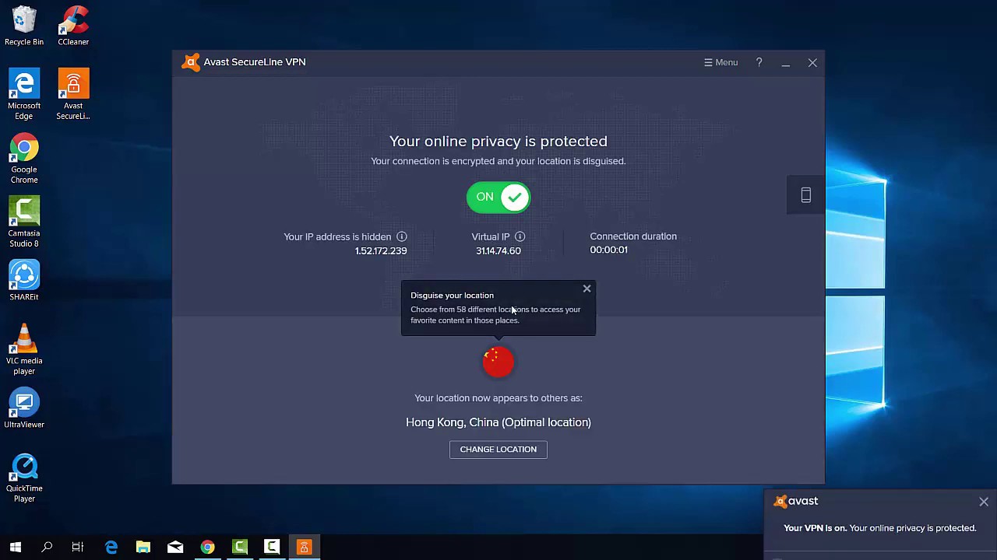Viewport: 997px width, 560px height.
Task: Dismiss the Avast VPN notification popup
Action: point(984,502)
